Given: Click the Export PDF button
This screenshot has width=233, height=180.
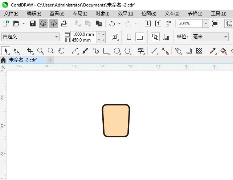Looking at the screenshot, I should click(x=168, y=23).
